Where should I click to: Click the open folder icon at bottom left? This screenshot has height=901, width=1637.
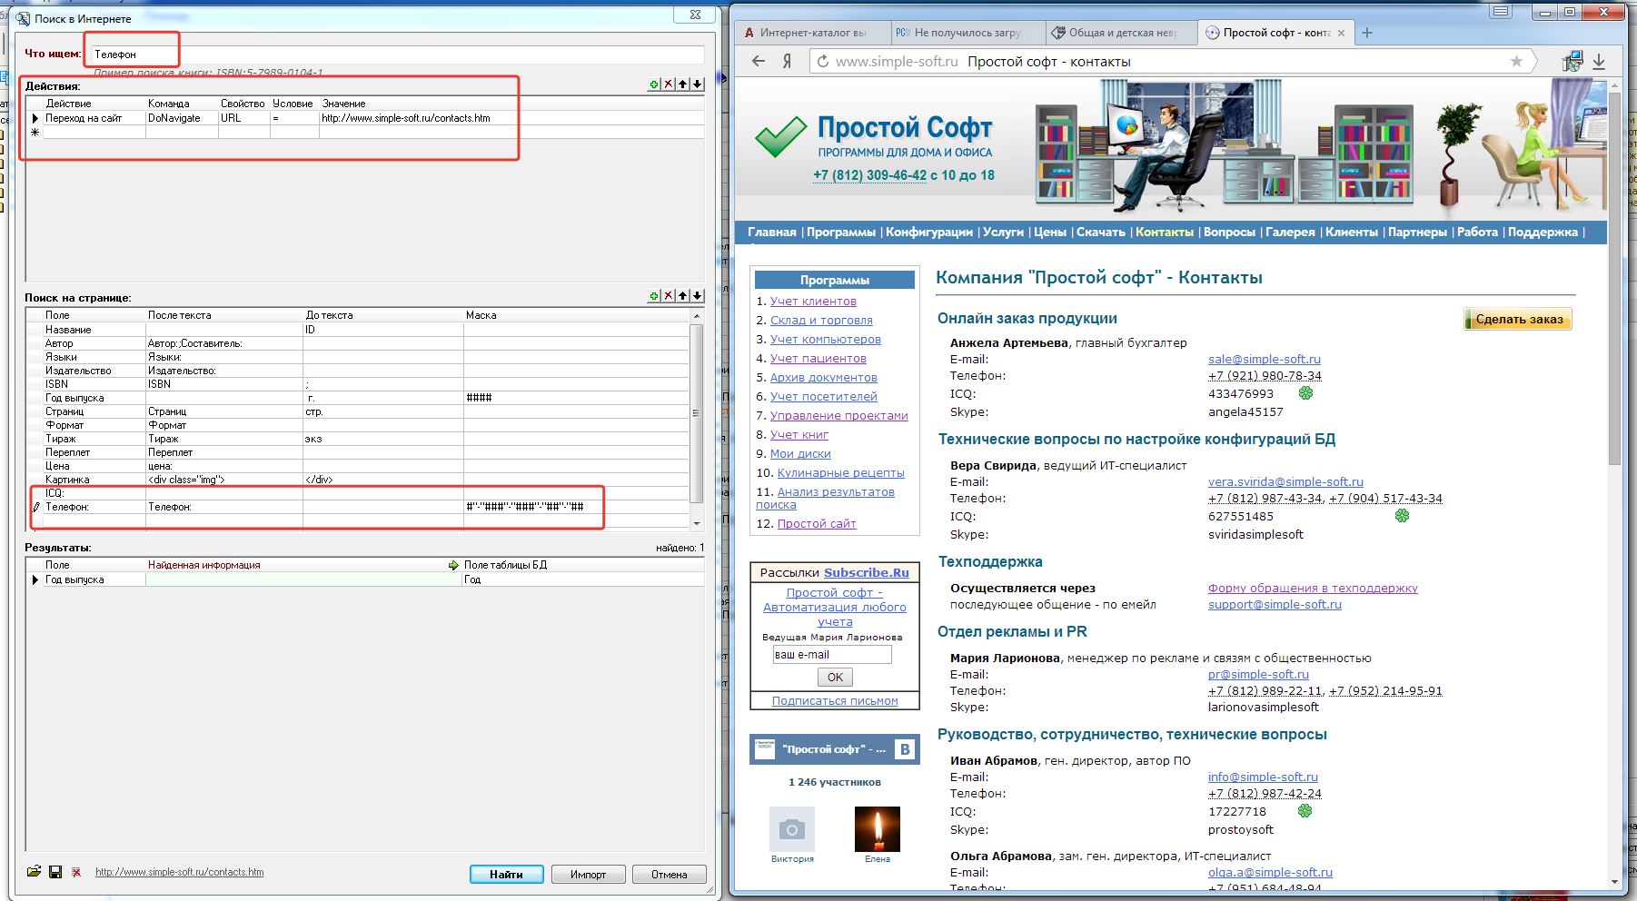(34, 872)
